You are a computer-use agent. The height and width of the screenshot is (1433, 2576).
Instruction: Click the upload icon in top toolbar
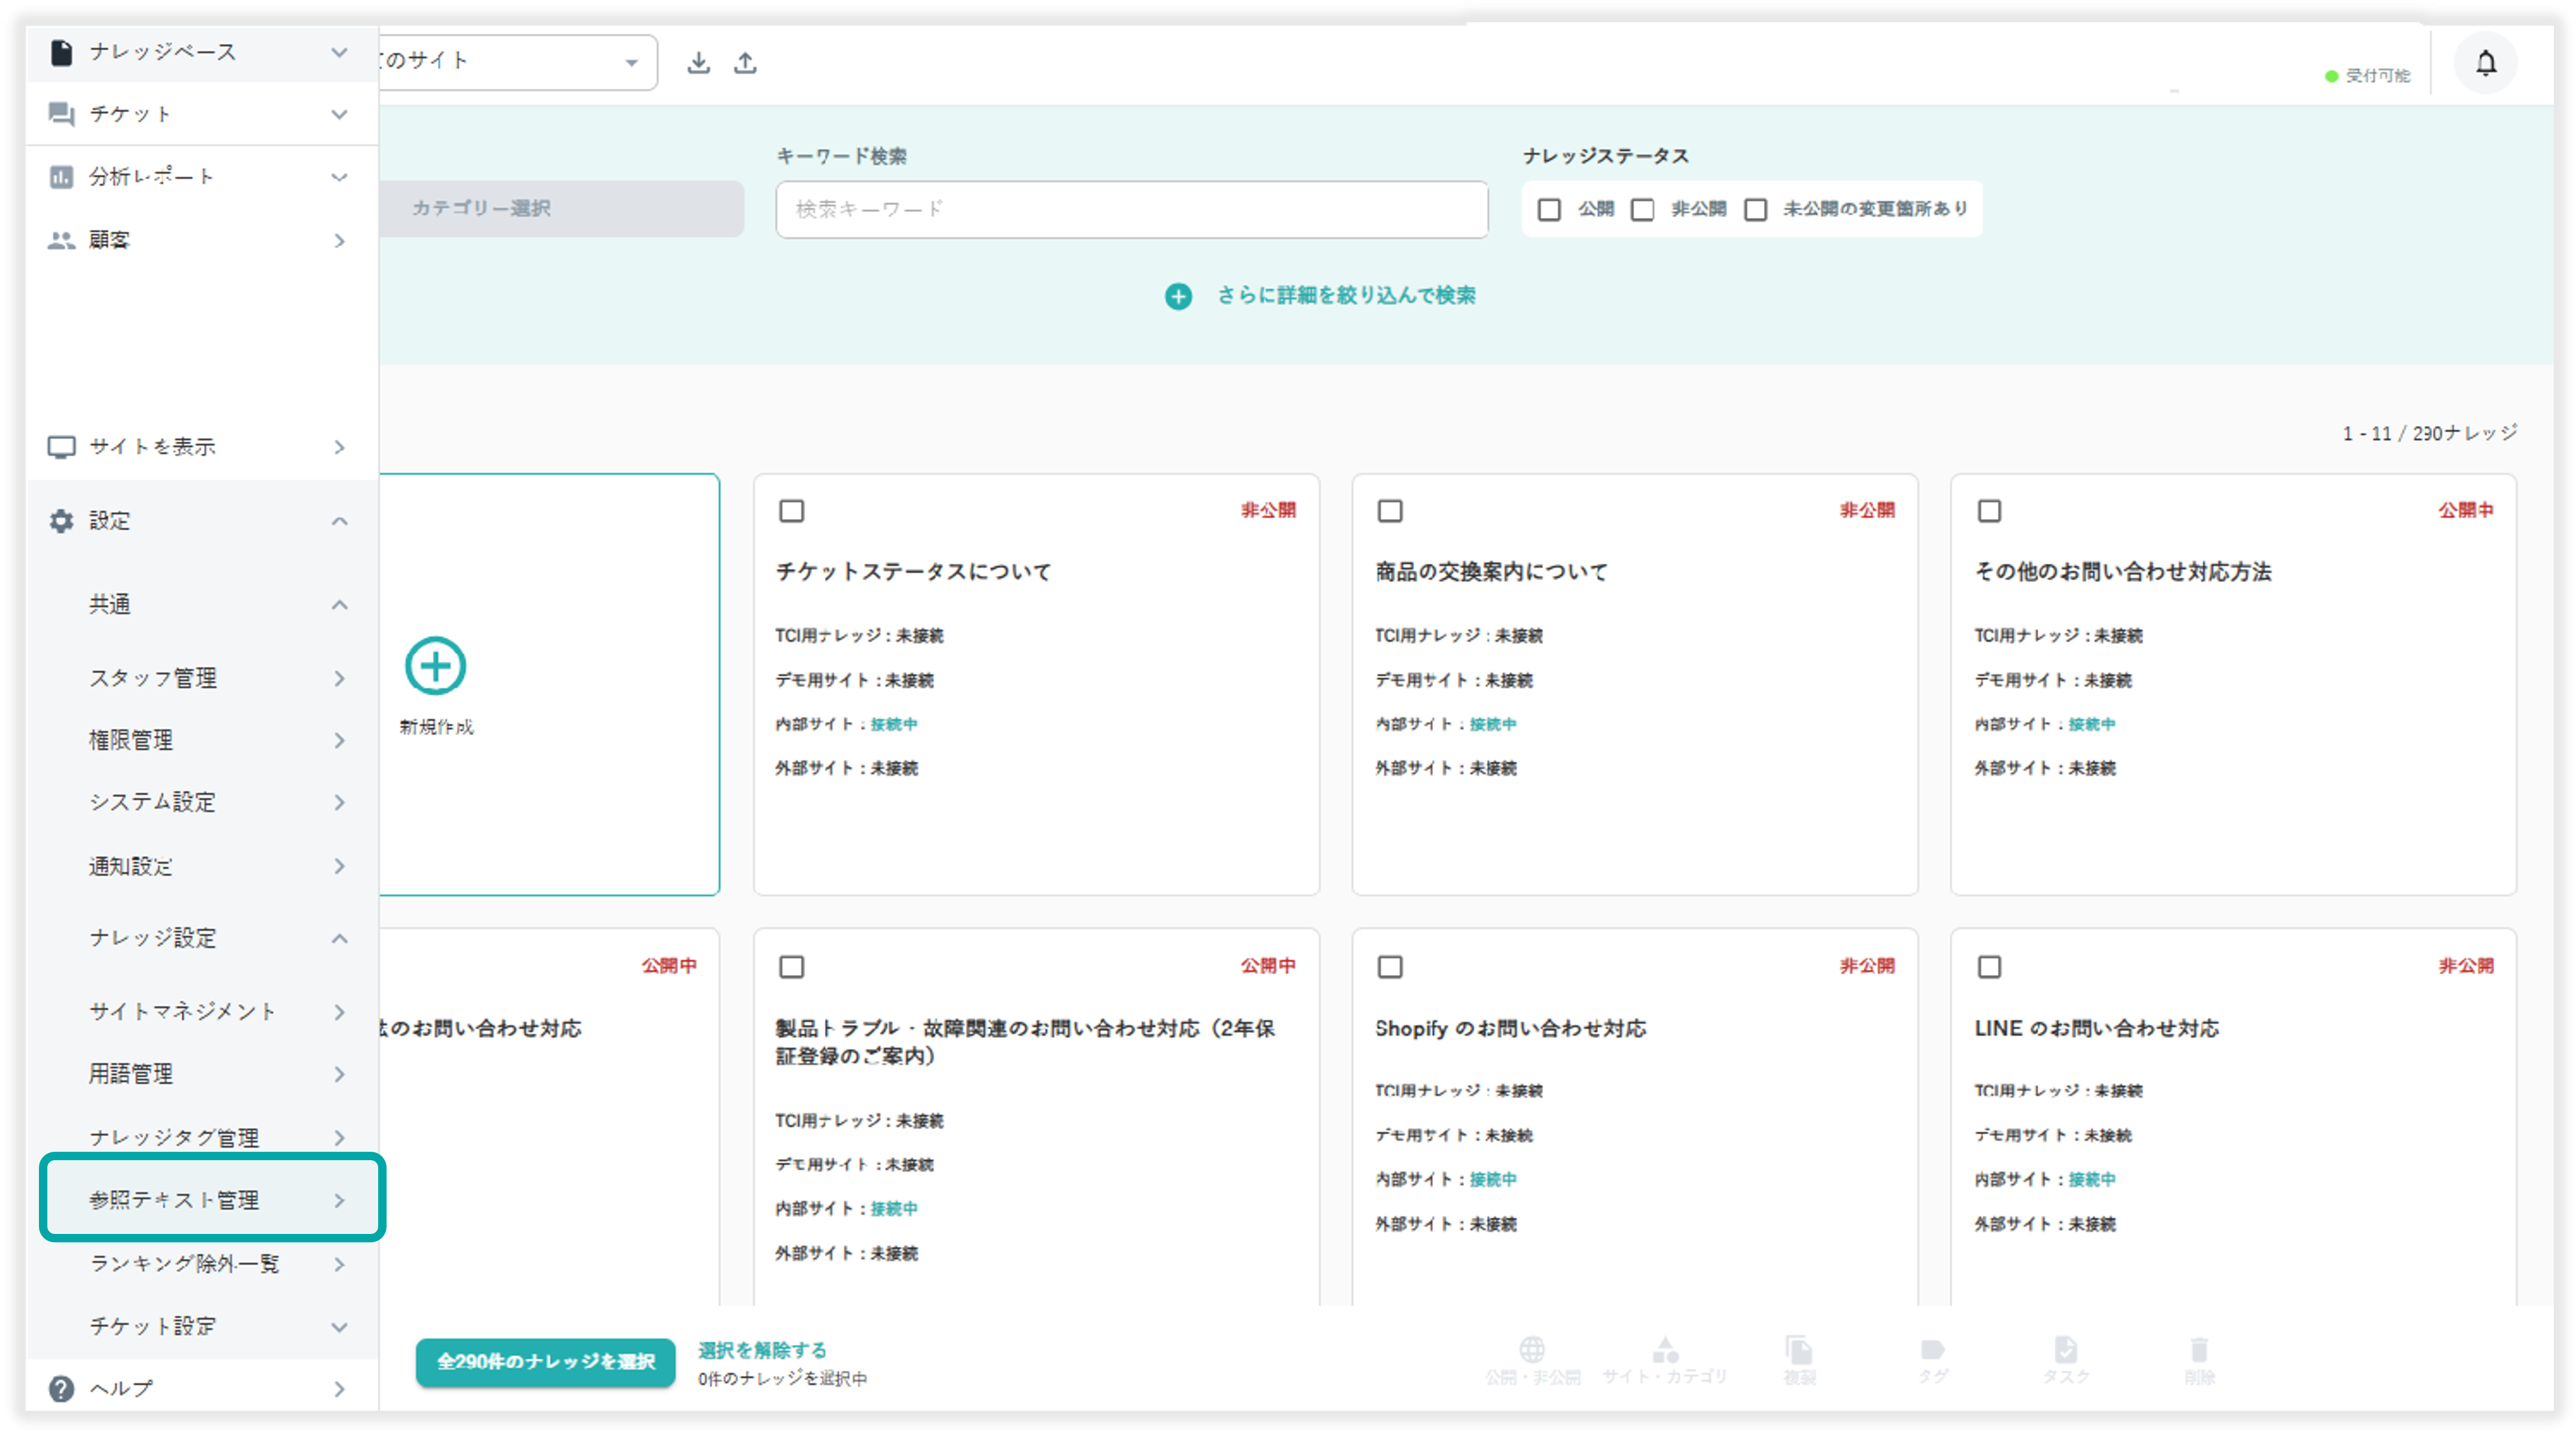pos(745,63)
